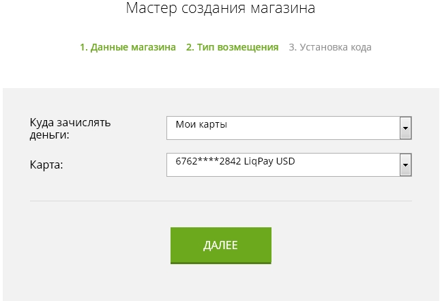Image resolution: width=440 pixels, height=301 pixels.
Task: Go to step "1. Данные магазина"
Action: (x=128, y=47)
